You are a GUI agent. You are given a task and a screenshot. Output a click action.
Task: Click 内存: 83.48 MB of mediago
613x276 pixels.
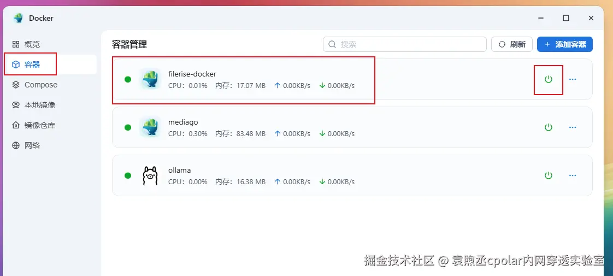coord(240,134)
